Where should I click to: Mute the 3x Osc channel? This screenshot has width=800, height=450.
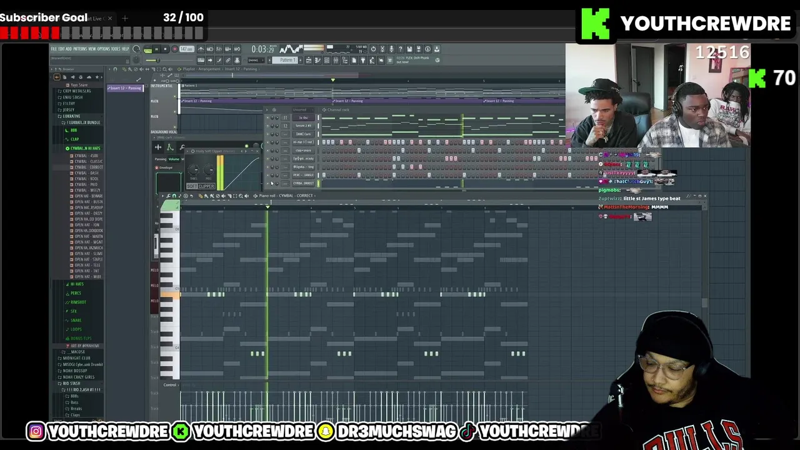pyautogui.click(x=267, y=117)
